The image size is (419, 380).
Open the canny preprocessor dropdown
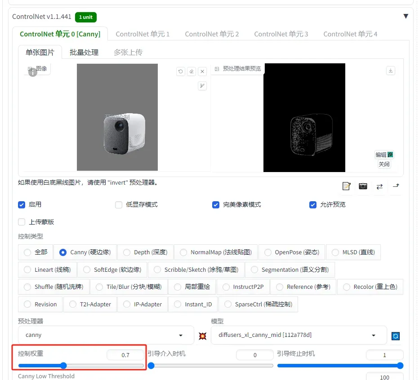106,335
